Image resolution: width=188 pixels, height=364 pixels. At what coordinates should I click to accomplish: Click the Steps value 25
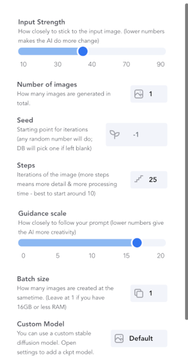click(153, 179)
